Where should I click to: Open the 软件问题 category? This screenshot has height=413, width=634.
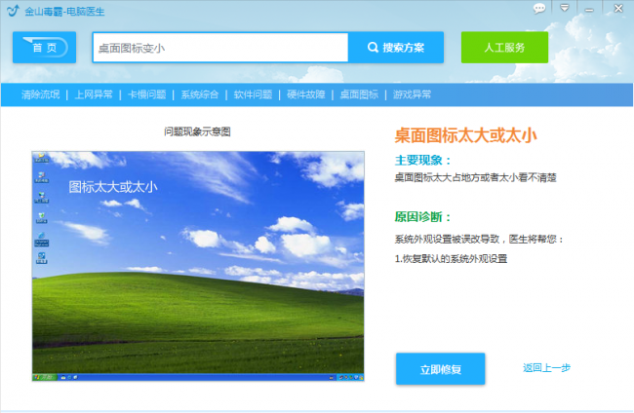(253, 94)
